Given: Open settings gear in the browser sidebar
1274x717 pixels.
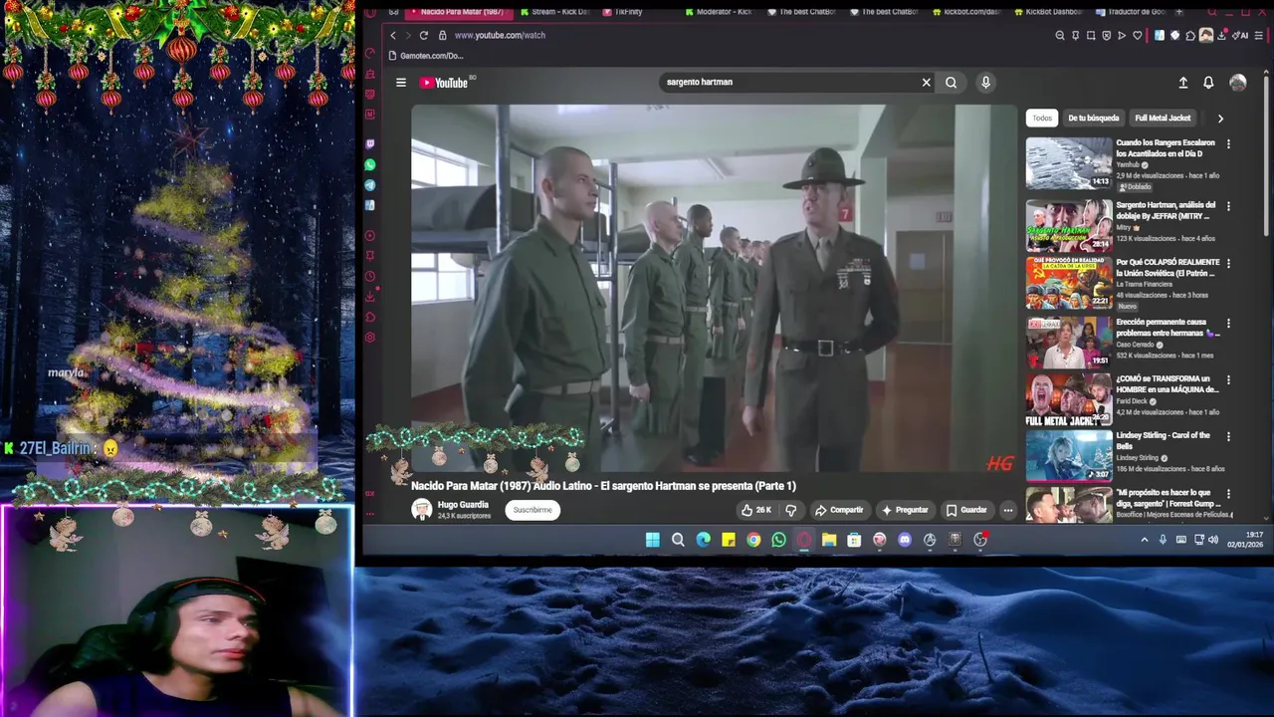Looking at the screenshot, I should pyautogui.click(x=370, y=337).
